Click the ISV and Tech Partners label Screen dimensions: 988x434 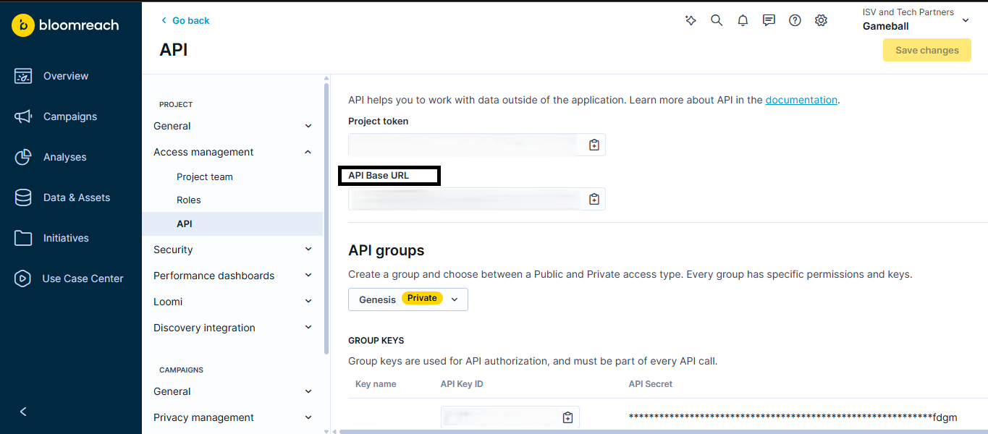(908, 12)
